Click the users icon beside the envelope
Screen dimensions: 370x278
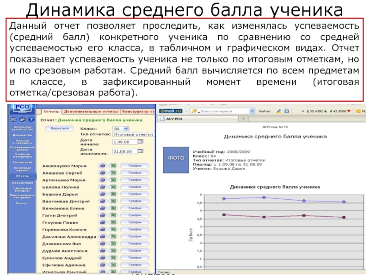[x=22, y=120]
